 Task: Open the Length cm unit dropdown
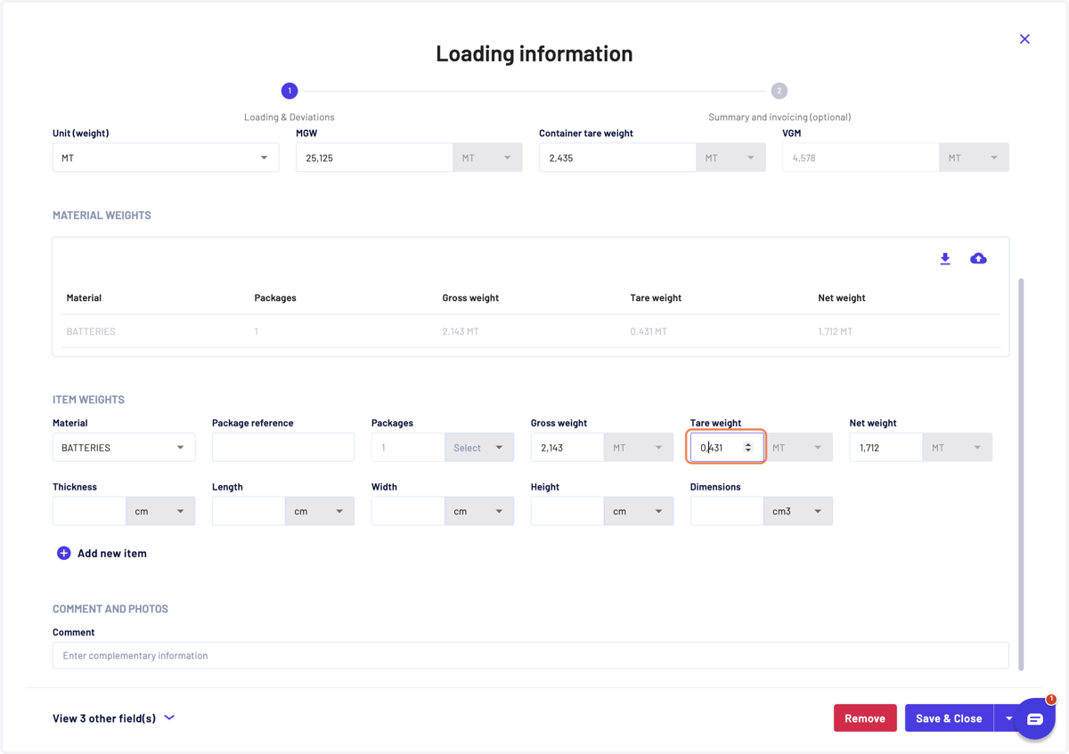click(x=320, y=511)
